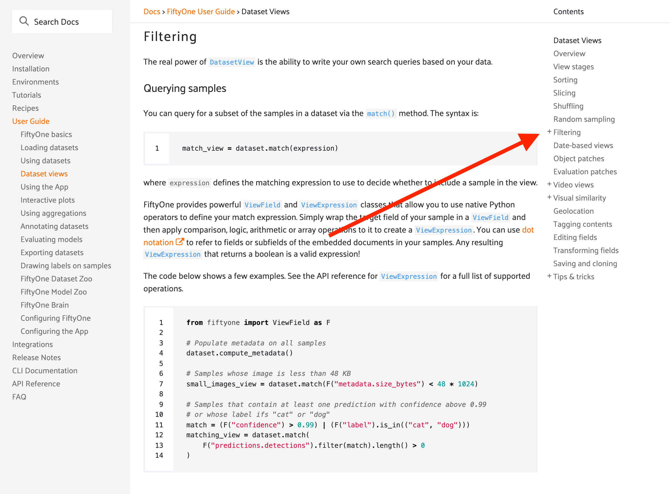Select User Guide in sidebar

coord(31,122)
